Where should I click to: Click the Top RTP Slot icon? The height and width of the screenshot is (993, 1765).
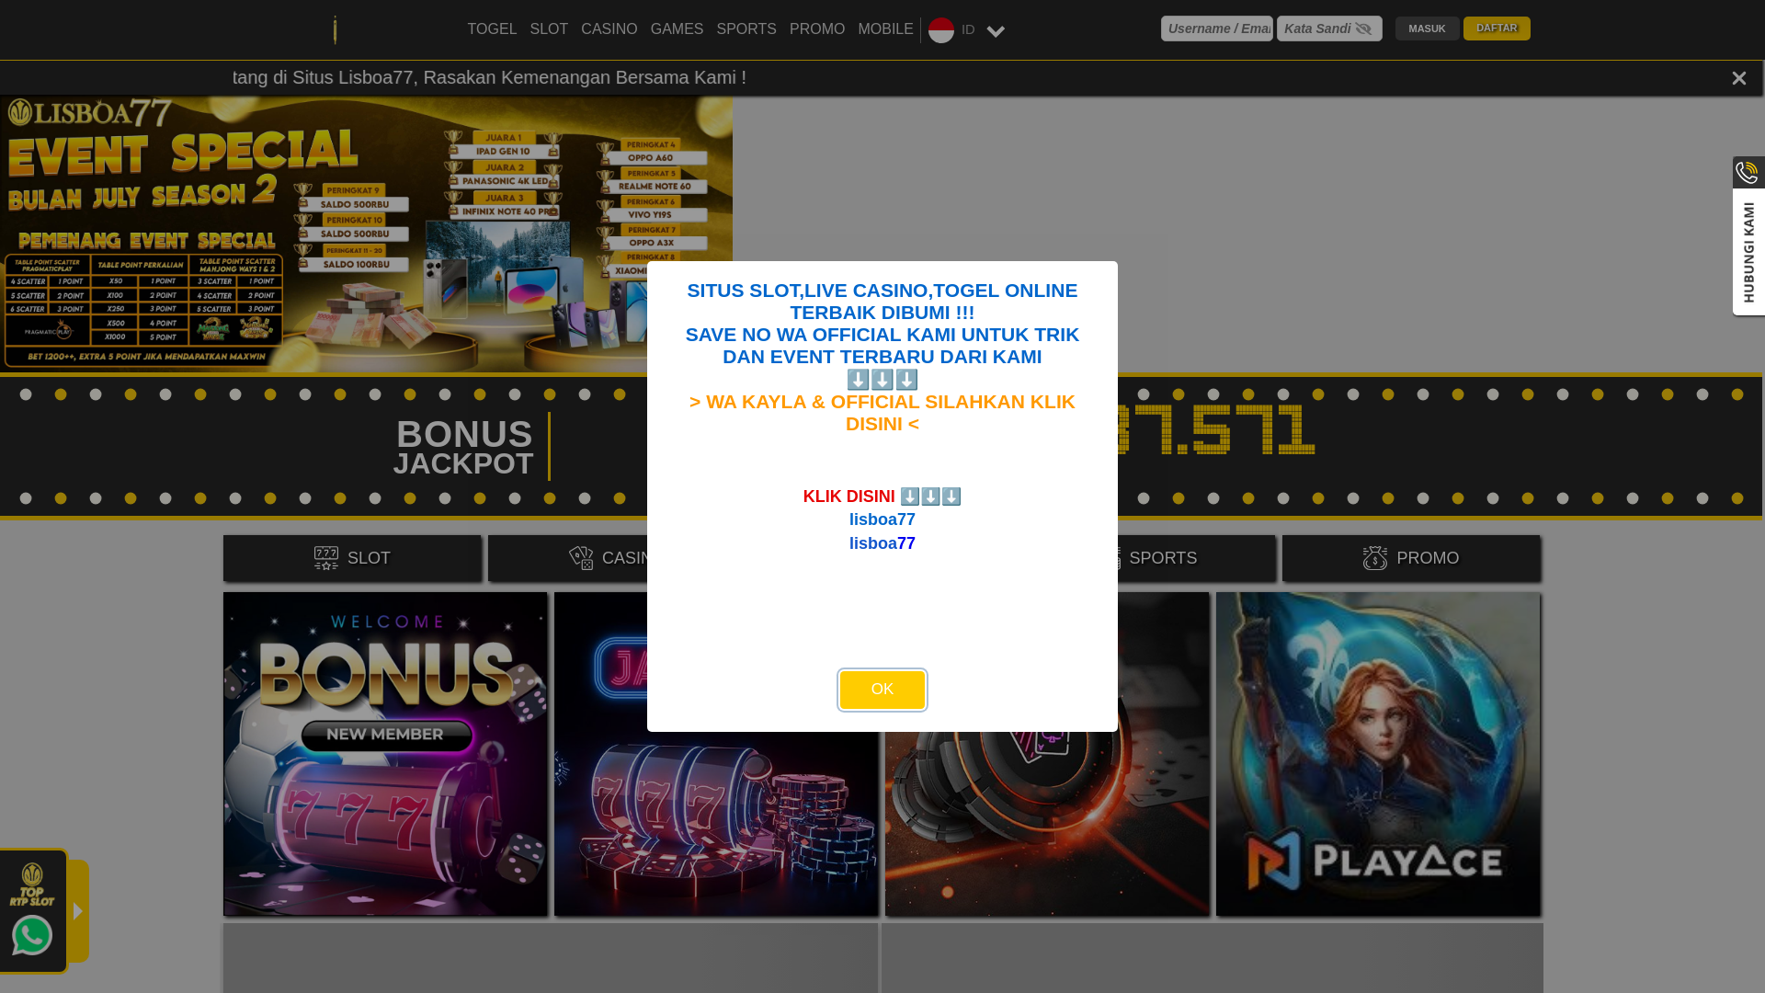(32, 885)
